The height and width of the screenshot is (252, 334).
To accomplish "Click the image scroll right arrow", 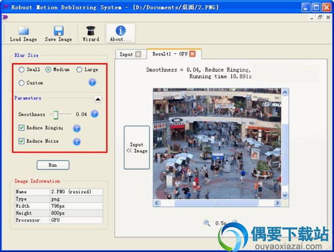I will click(277, 203).
